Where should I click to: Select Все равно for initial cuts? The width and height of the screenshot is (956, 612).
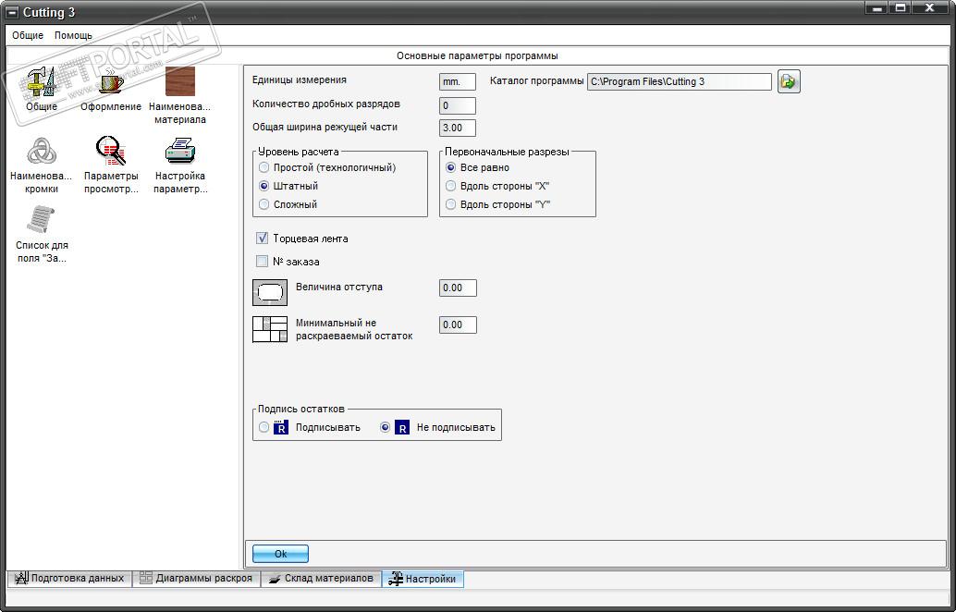(450, 167)
